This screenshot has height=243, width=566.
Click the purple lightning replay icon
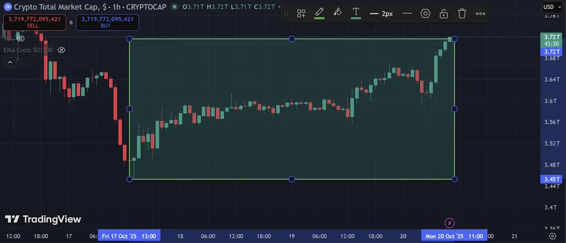(x=449, y=222)
